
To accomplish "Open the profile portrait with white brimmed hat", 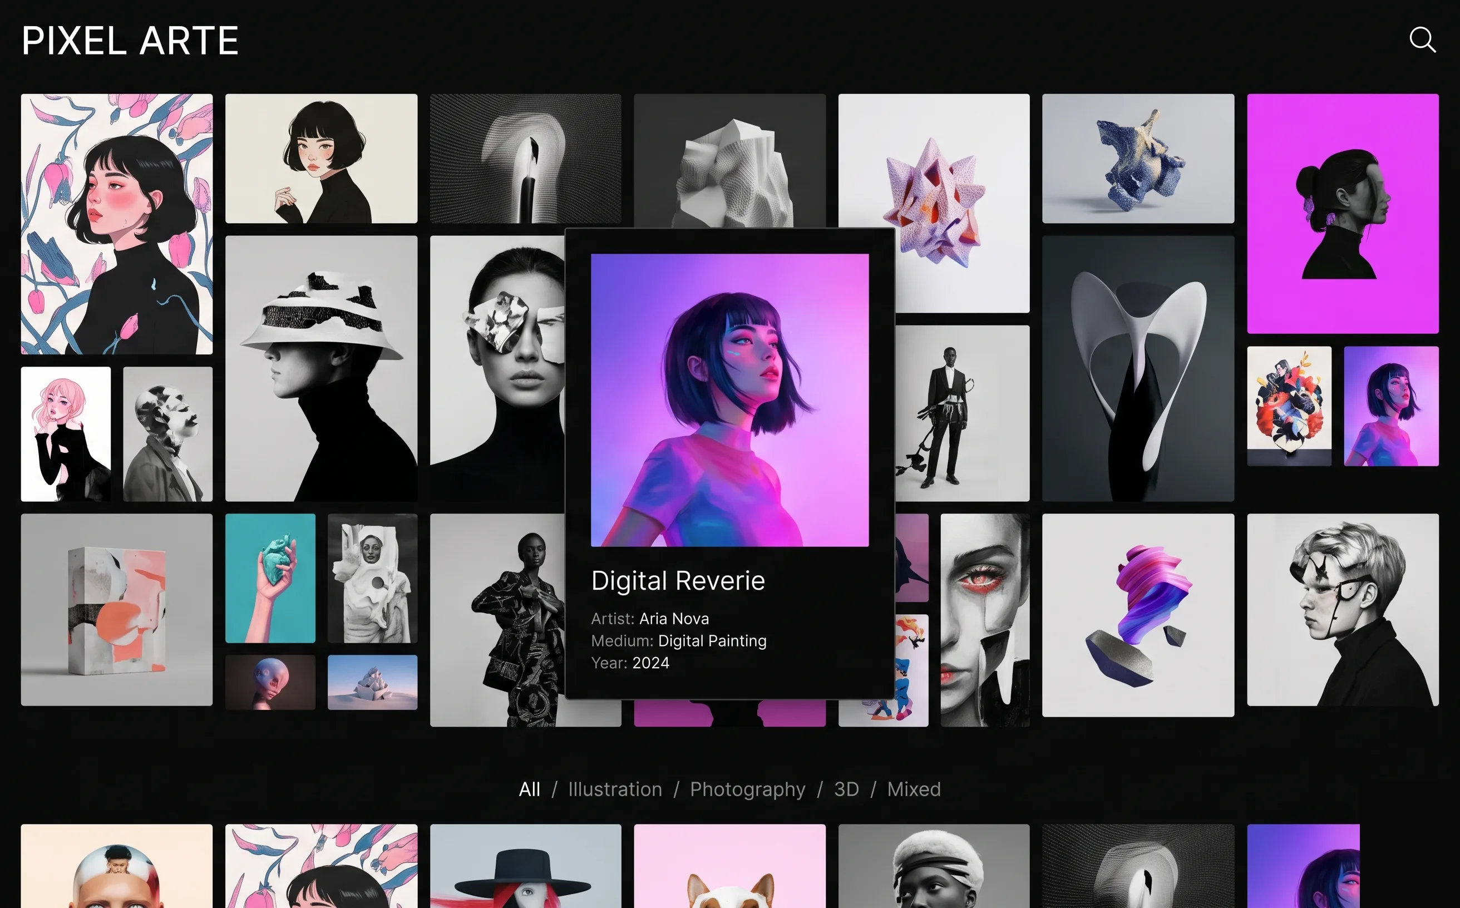I will [321, 369].
